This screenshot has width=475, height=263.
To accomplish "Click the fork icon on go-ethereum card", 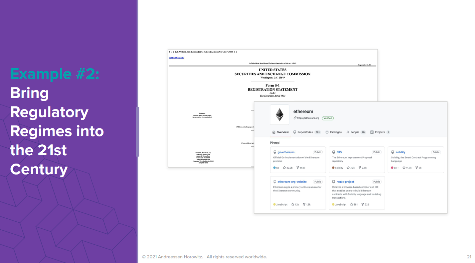I will (297, 168).
